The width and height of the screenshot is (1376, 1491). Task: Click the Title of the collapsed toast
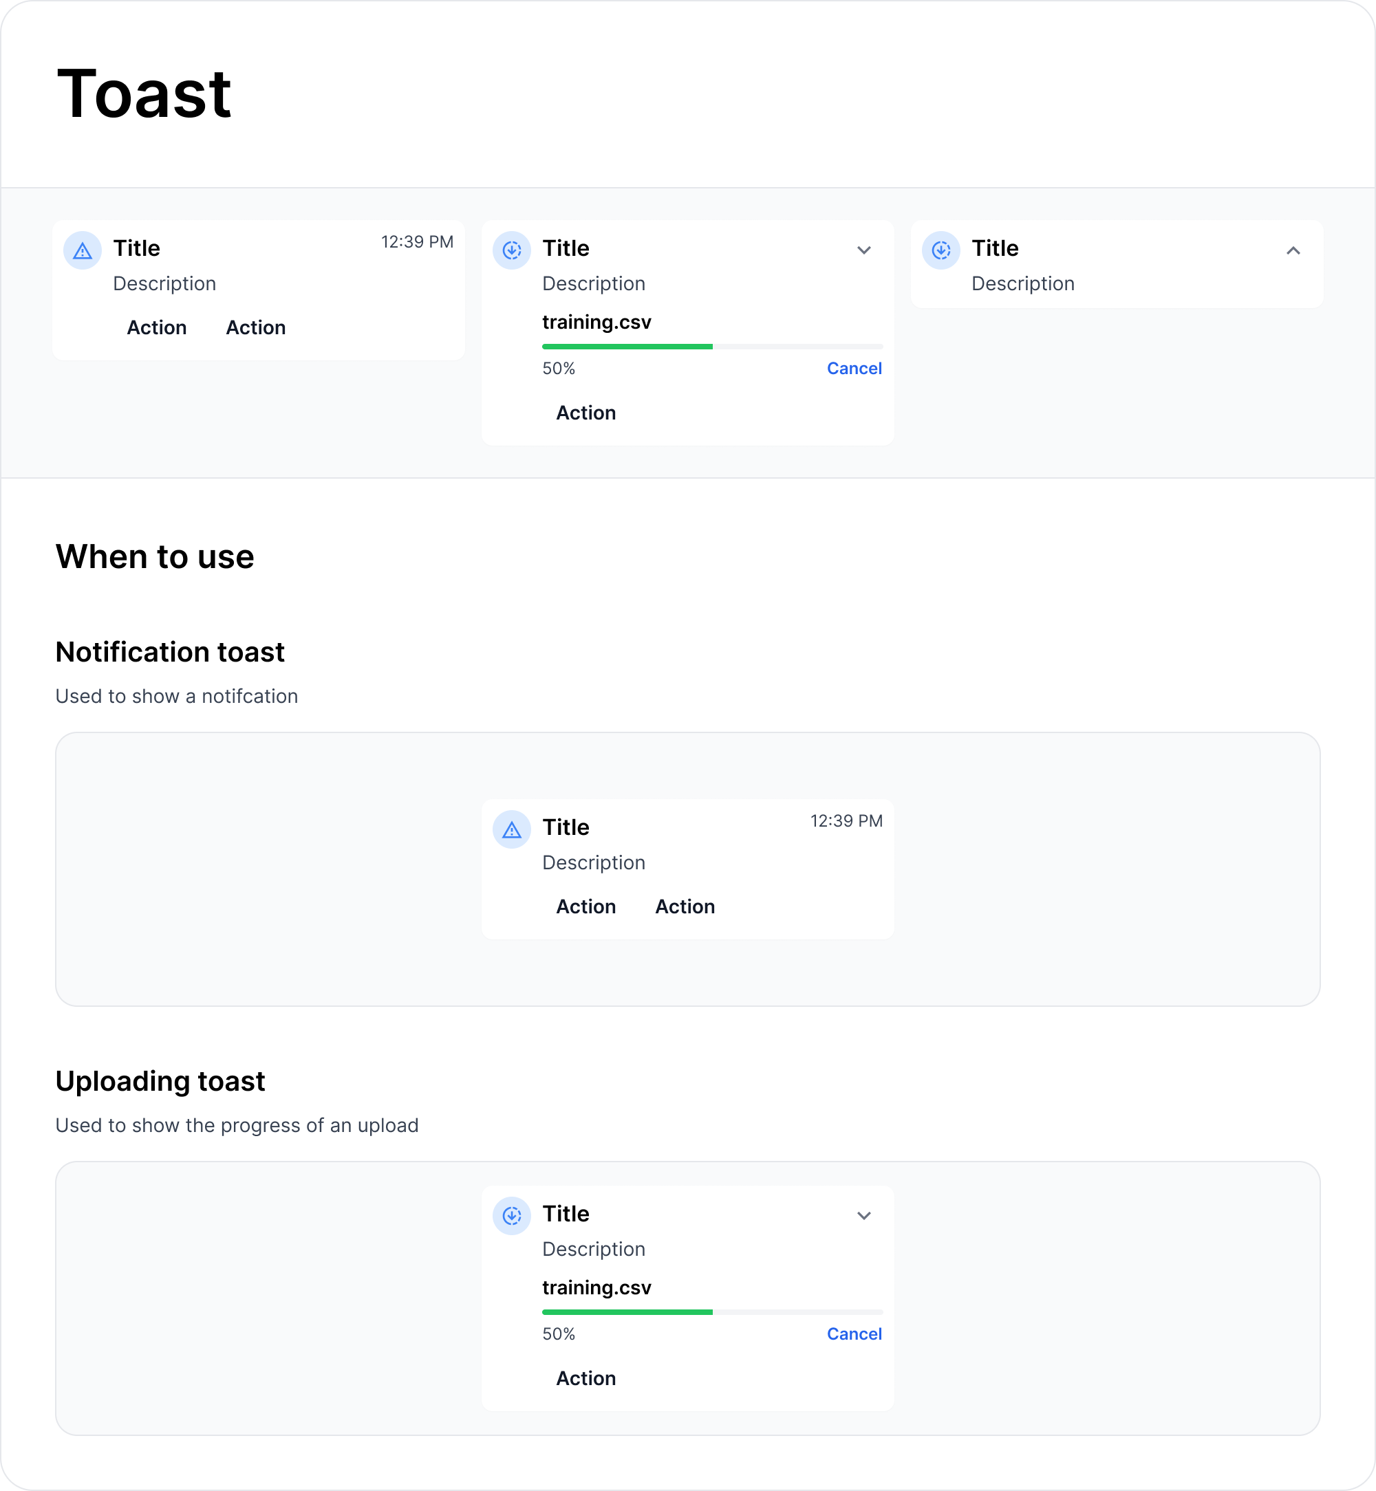(x=994, y=248)
